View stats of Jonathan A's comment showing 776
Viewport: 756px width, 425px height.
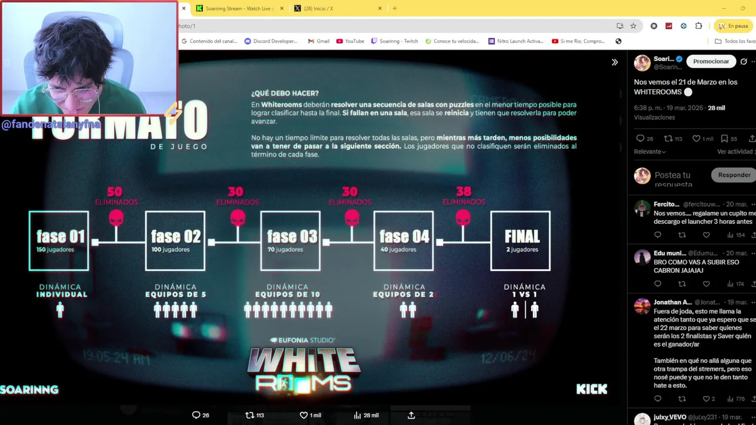[x=736, y=399]
